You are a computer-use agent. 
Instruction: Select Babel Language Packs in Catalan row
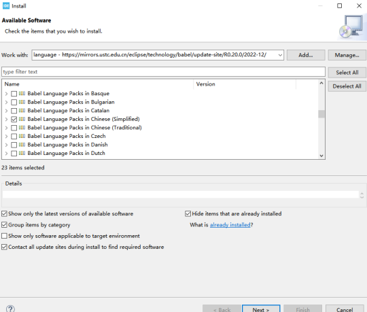point(69,111)
